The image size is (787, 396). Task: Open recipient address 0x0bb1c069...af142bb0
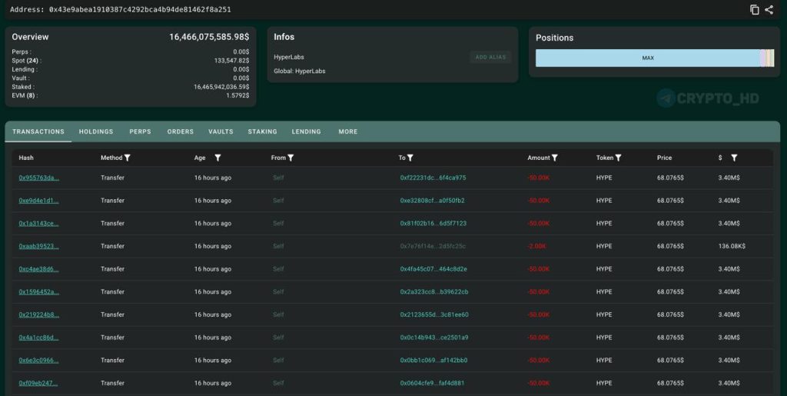(433, 361)
